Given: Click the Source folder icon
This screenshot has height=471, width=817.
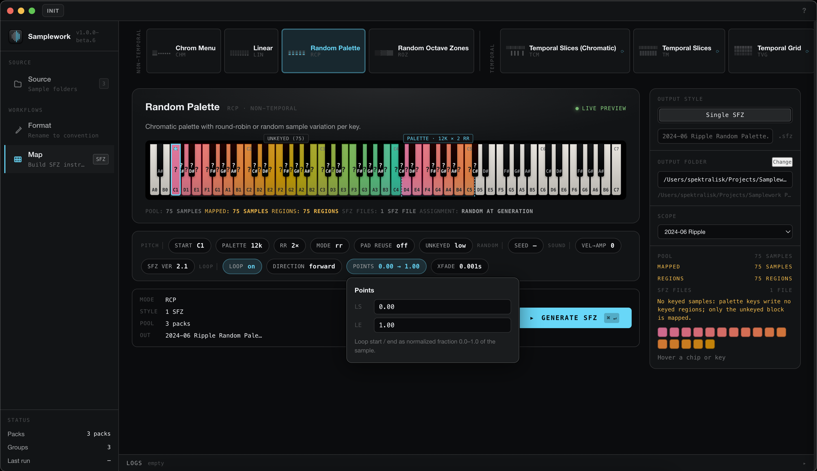Looking at the screenshot, I should point(18,84).
